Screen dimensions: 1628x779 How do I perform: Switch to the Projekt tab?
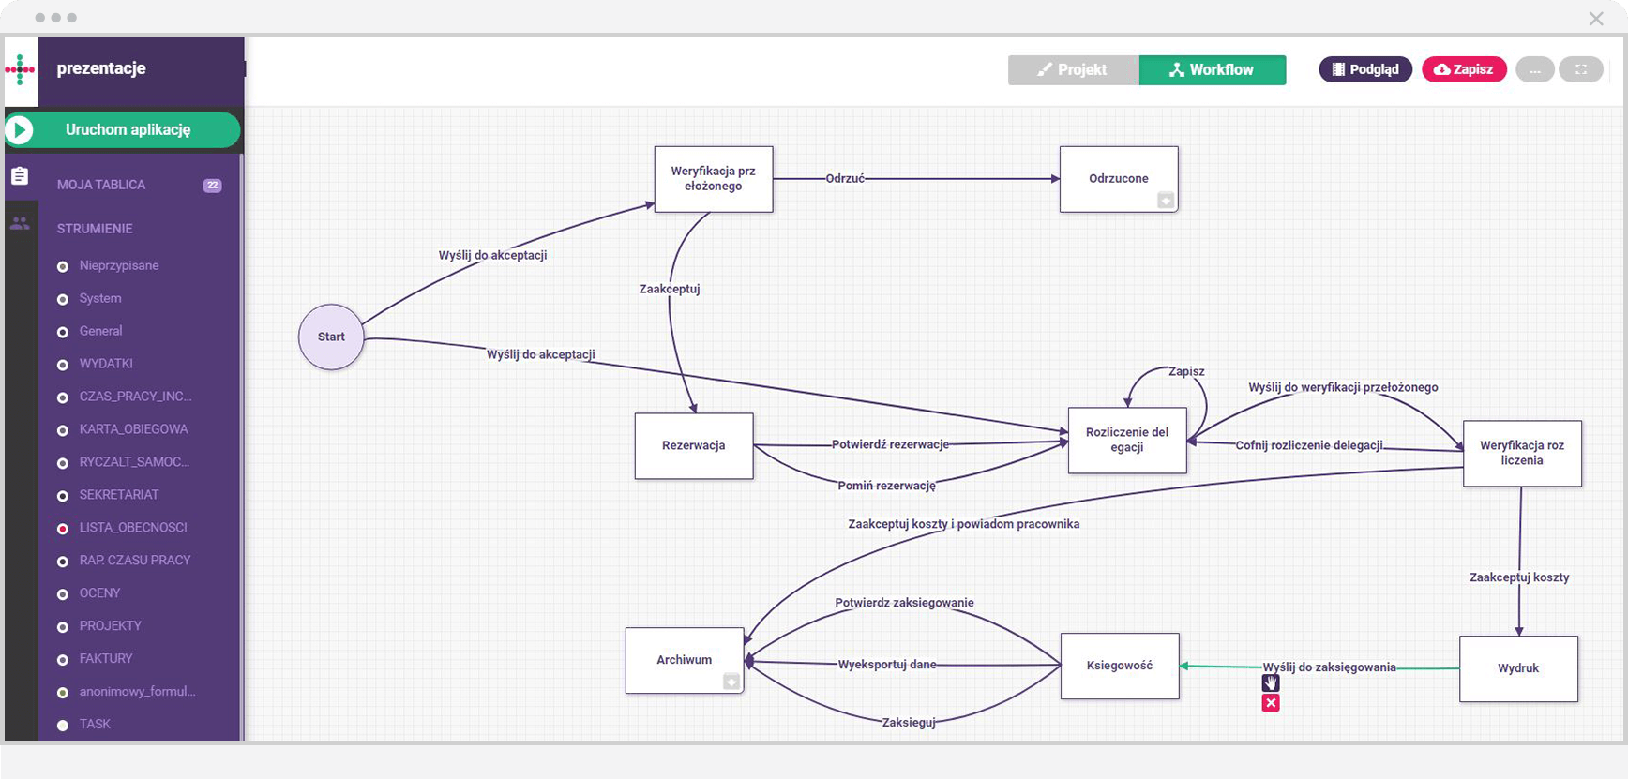(x=1073, y=69)
